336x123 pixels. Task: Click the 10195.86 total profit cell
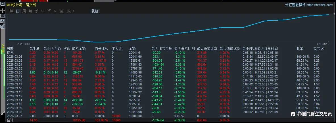79,120
